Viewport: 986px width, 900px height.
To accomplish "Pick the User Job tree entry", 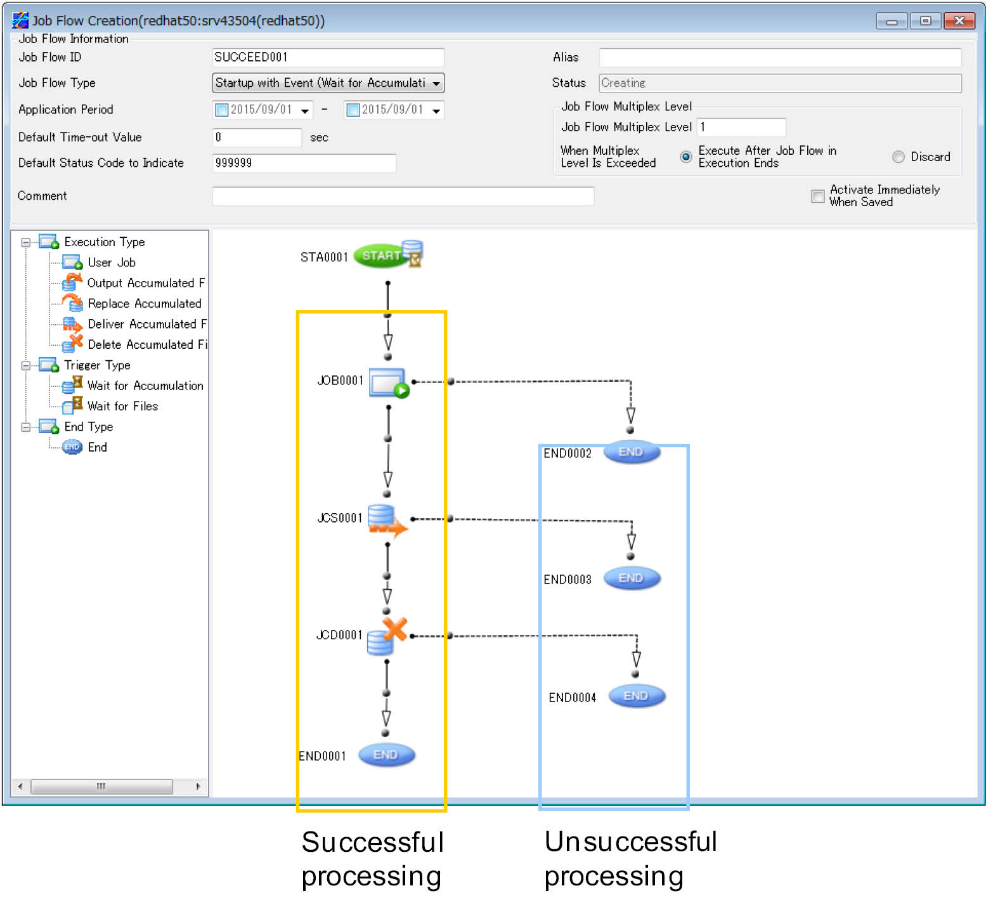I will click(x=112, y=263).
